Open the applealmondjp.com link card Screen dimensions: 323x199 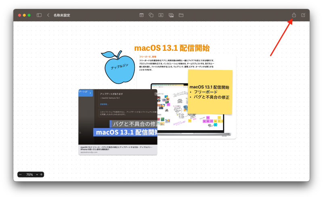(117, 122)
